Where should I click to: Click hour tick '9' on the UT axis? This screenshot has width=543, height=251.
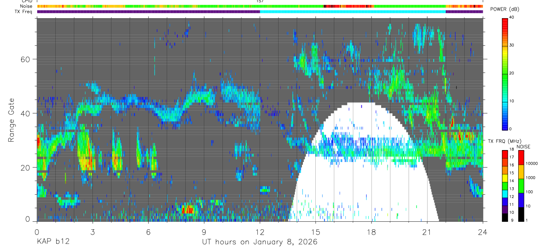click(204, 232)
